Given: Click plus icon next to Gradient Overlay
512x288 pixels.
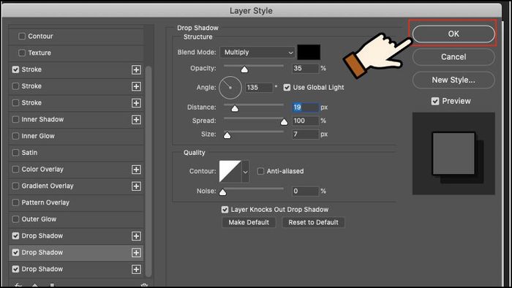Looking at the screenshot, I should (x=136, y=186).
